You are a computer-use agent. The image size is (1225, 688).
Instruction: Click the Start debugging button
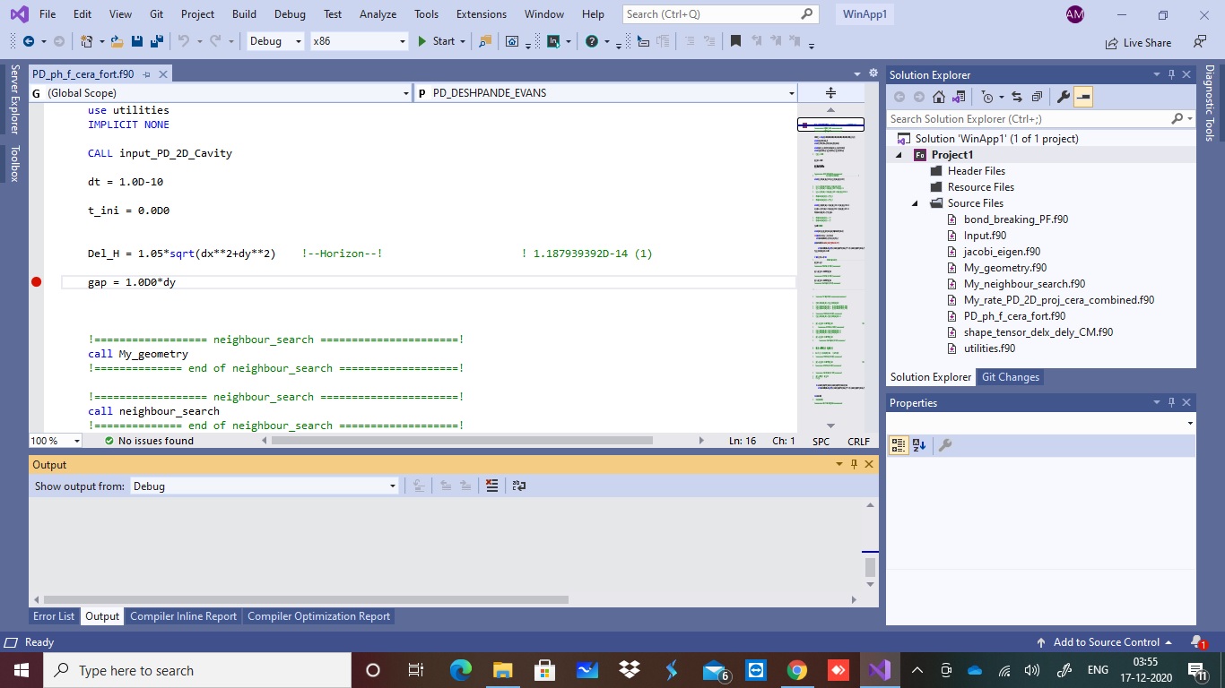[x=437, y=41]
